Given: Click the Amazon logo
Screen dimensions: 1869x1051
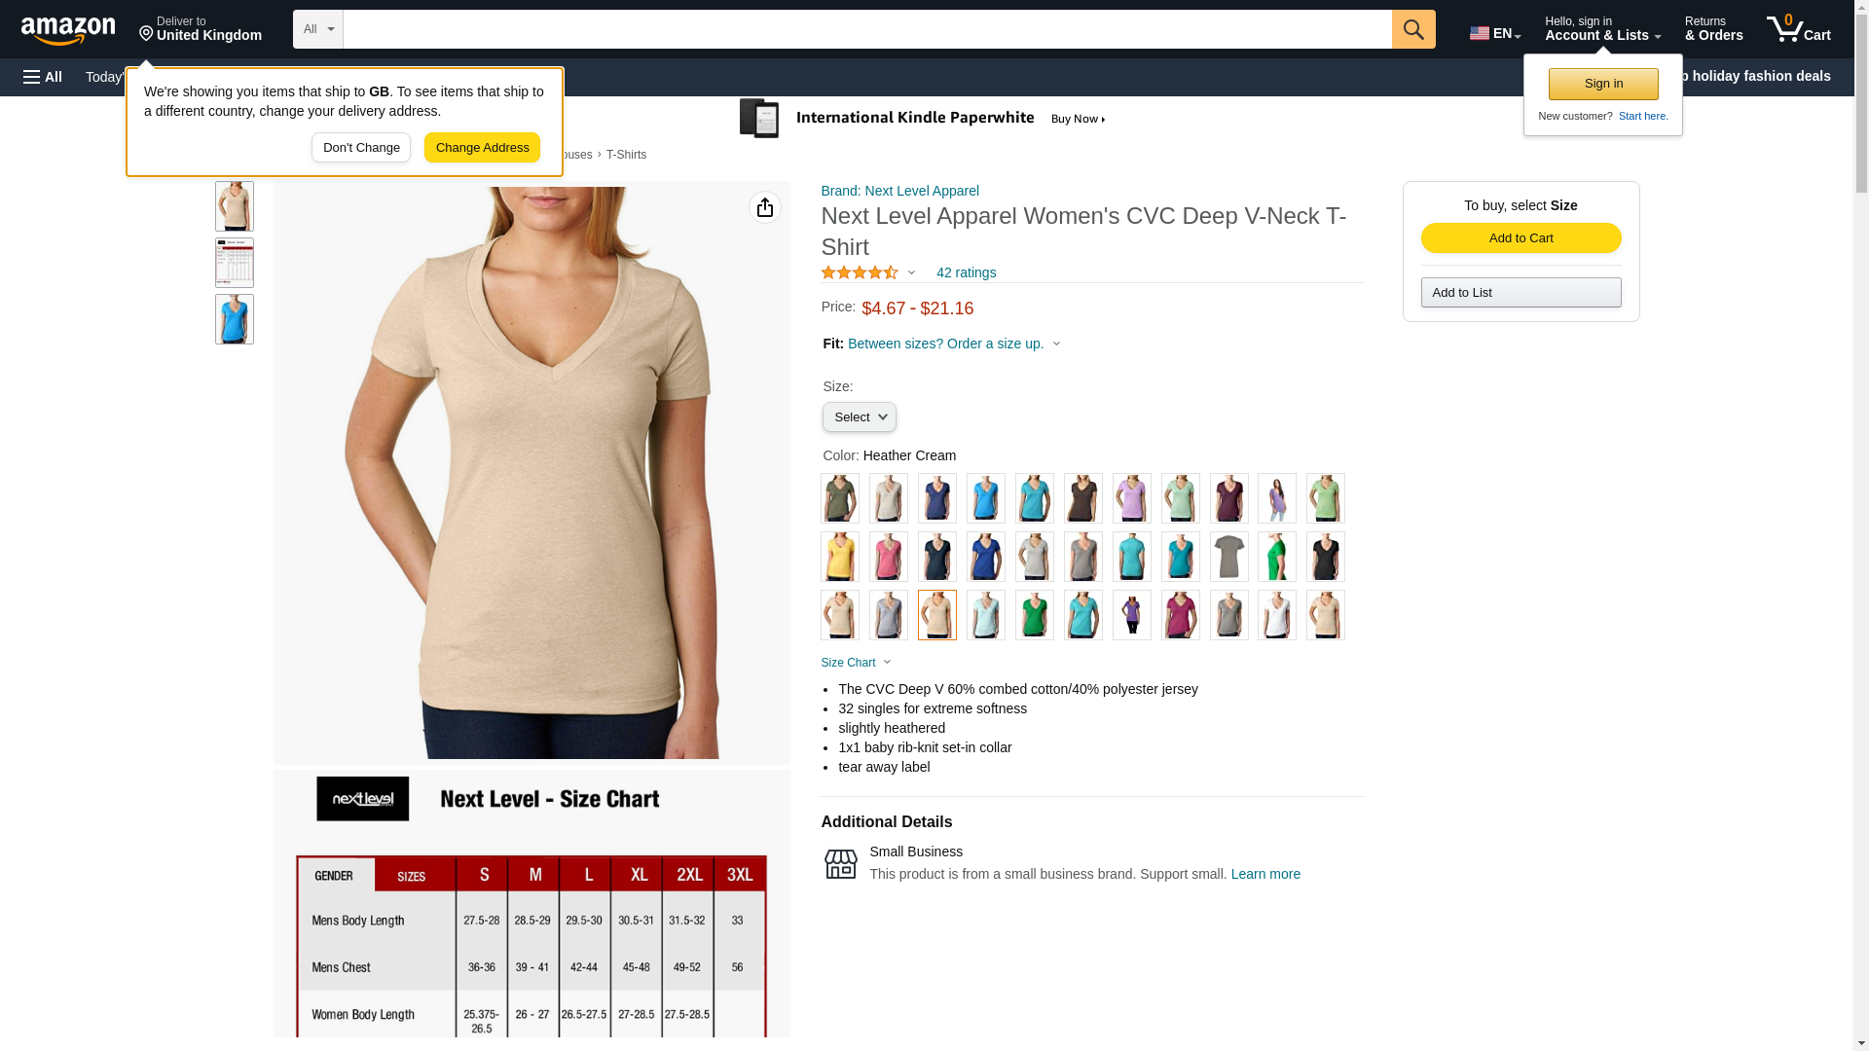Looking at the screenshot, I should pyautogui.click(x=68, y=30).
